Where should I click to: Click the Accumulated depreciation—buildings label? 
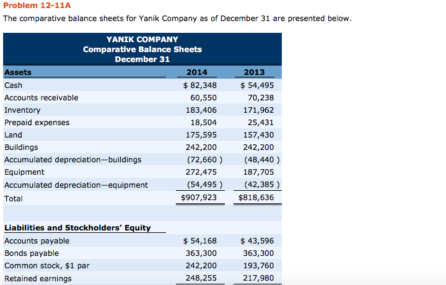click(72, 159)
